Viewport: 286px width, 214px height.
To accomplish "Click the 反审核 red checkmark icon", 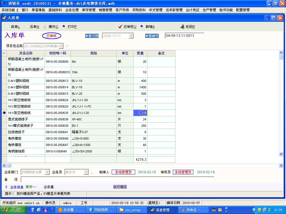I will 120,27.
